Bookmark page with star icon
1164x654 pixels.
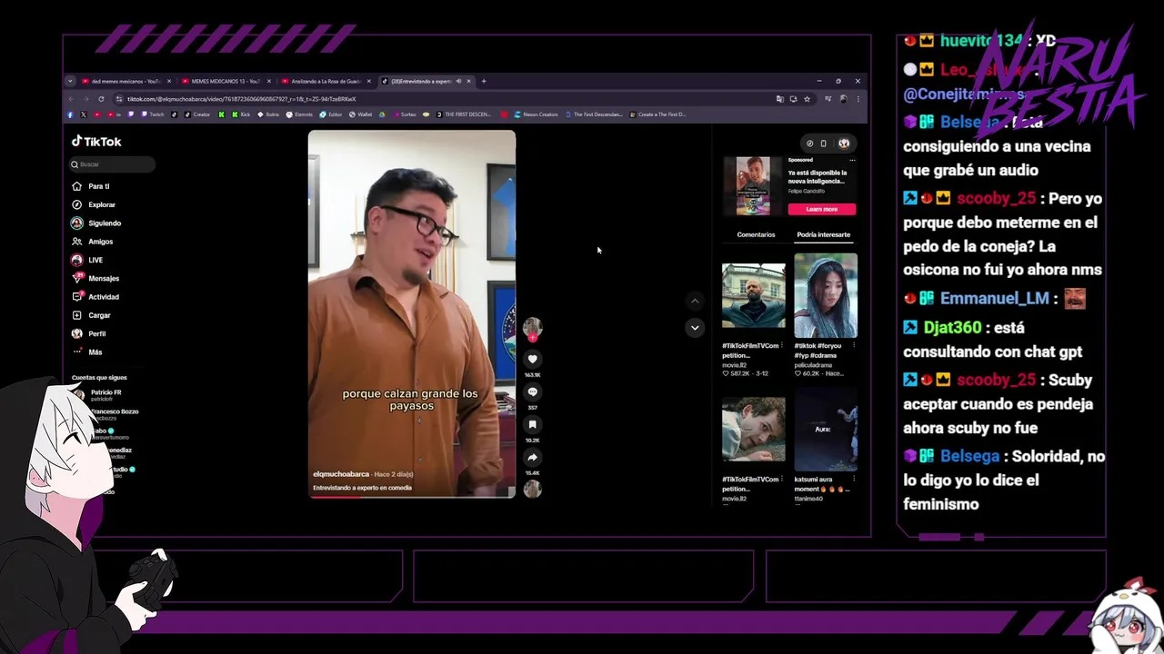pos(807,98)
